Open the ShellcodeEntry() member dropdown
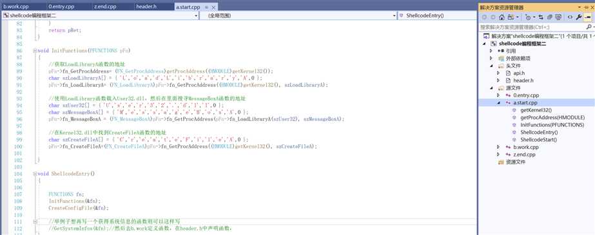The image size is (595, 235). coord(437,16)
